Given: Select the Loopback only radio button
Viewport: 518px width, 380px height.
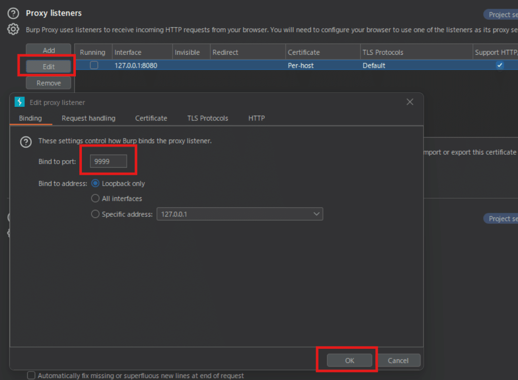Looking at the screenshot, I should (95, 183).
